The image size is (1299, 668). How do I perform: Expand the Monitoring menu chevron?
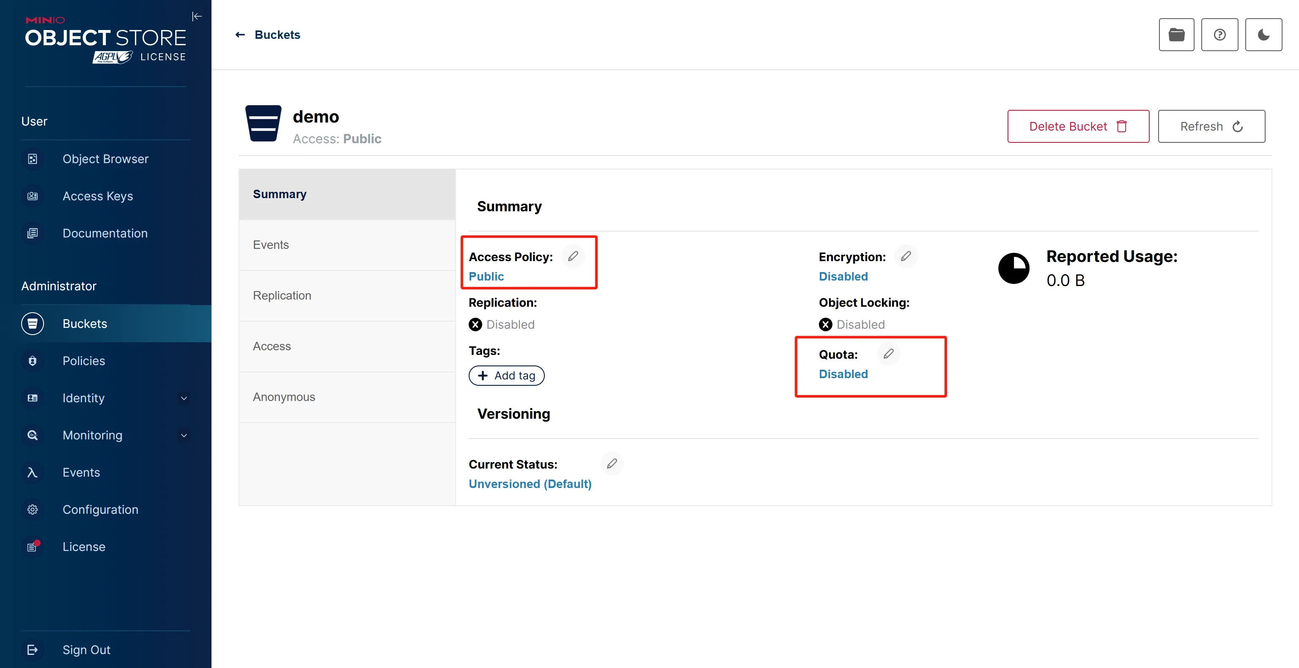[x=184, y=435]
